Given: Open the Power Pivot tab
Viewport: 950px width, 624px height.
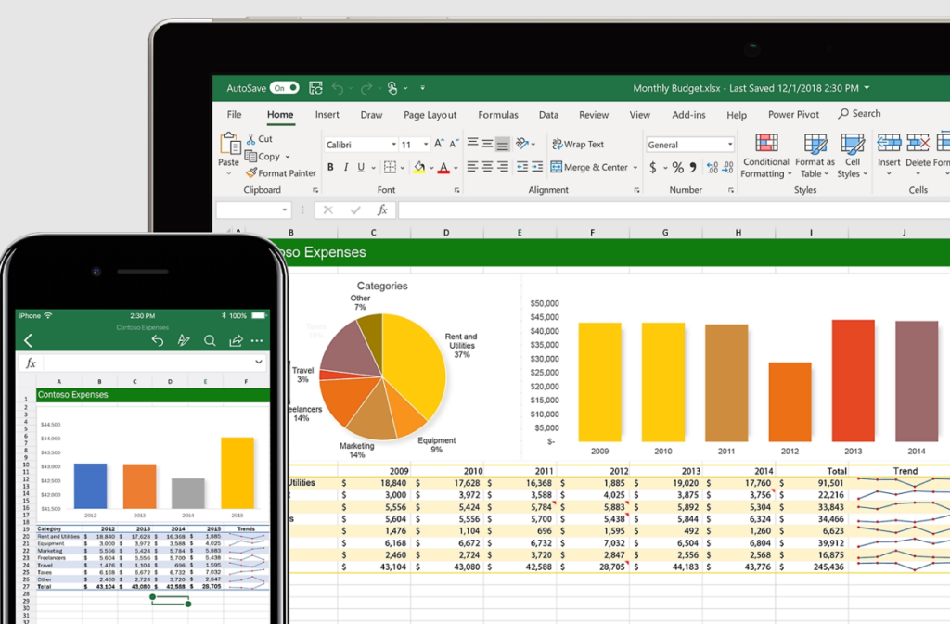Looking at the screenshot, I should 792,114.
